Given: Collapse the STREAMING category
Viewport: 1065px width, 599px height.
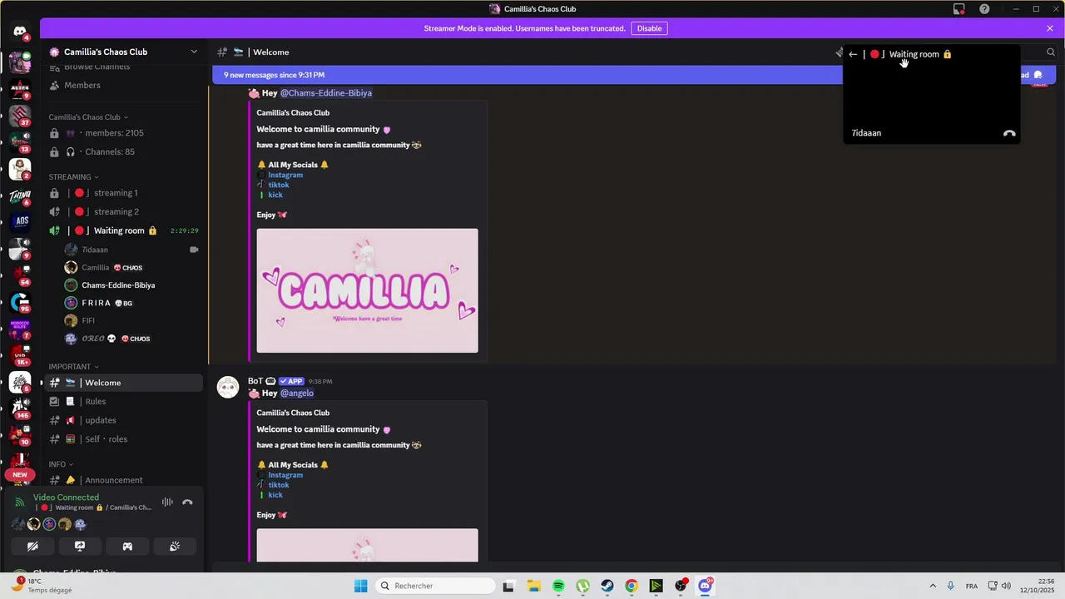Looking at the screenshot, I should [73, 176].
